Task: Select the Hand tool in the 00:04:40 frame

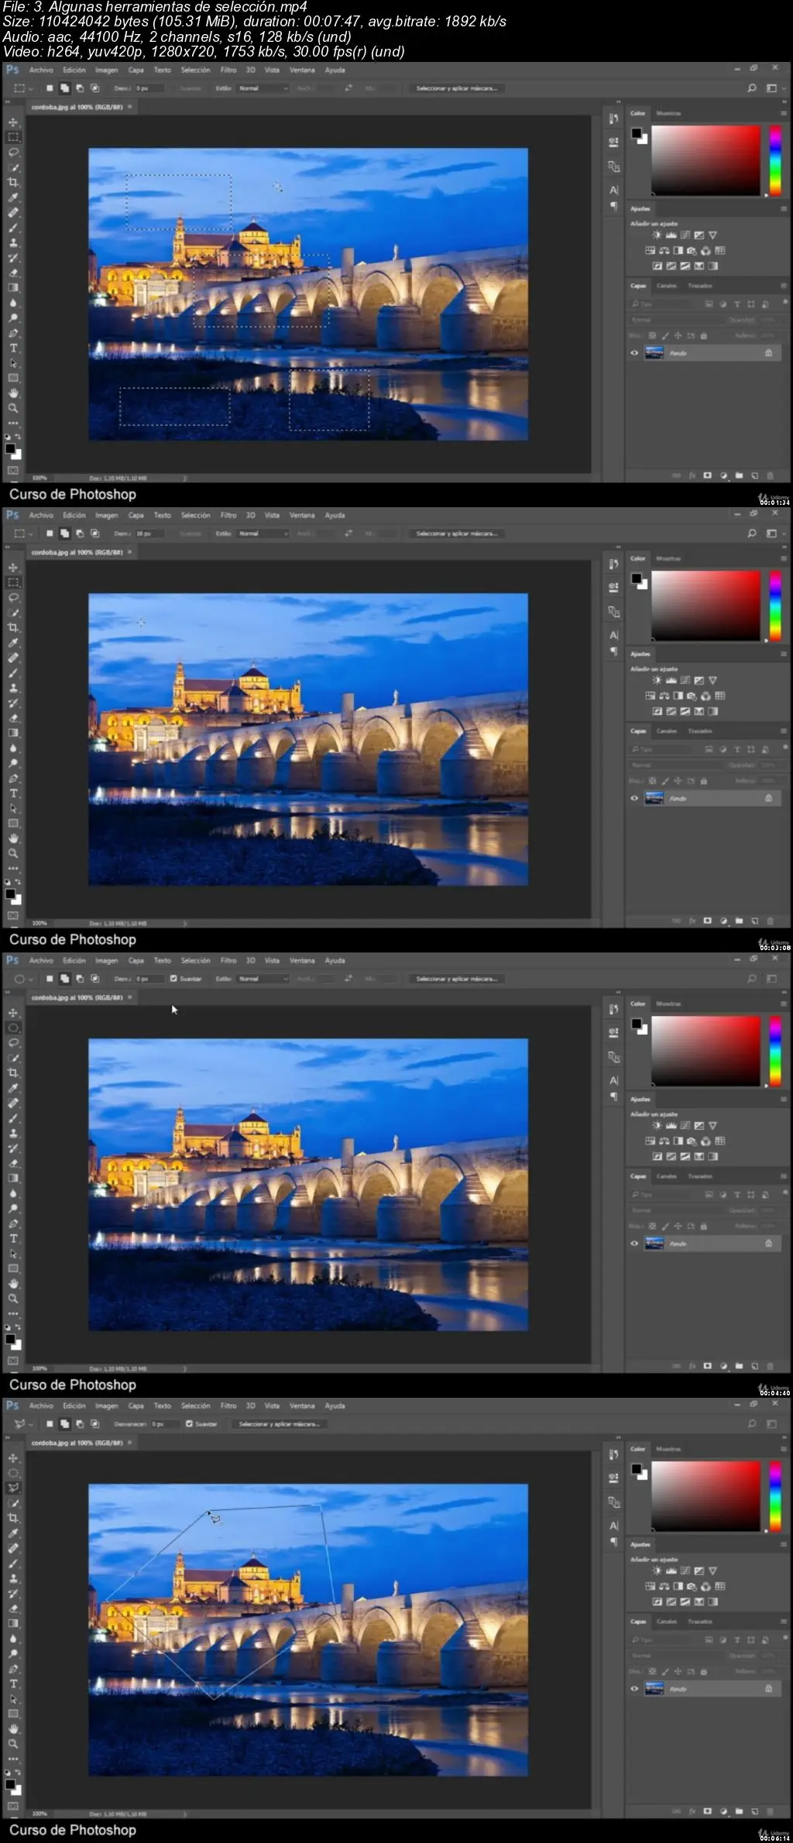Action: [13, 1284]
